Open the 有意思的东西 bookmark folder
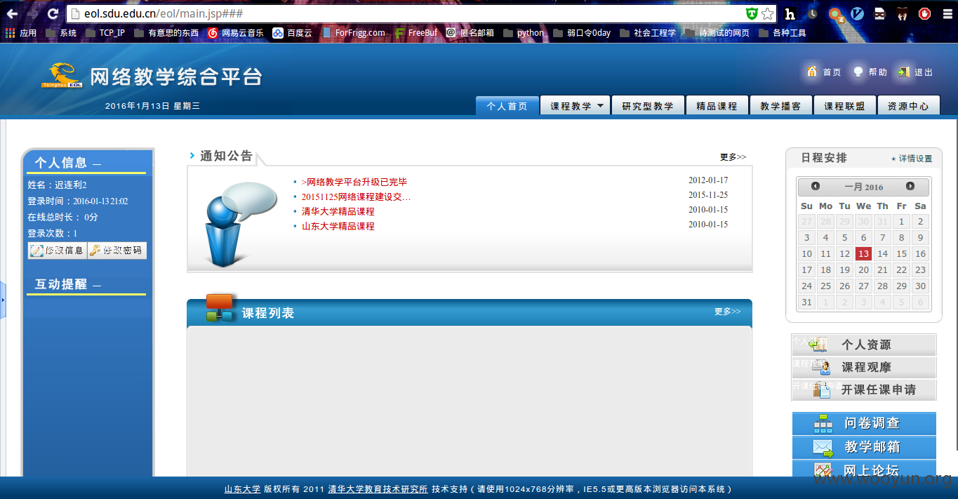The width and height of the screenshot is (958, 499). [166, 32]
